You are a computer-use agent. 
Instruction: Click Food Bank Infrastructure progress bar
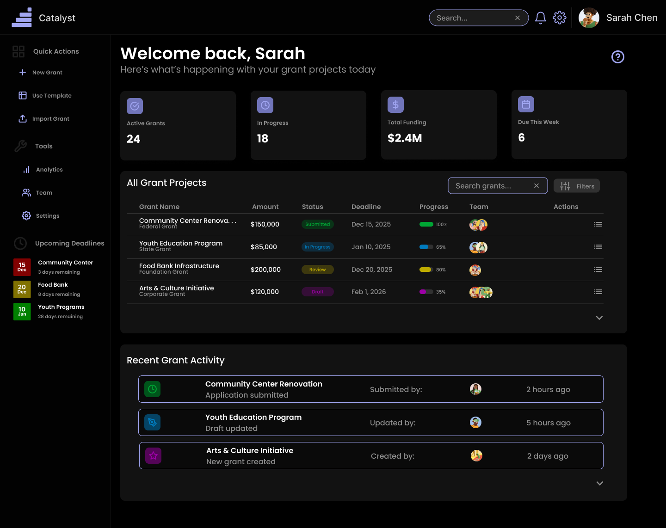coord(426,270)
